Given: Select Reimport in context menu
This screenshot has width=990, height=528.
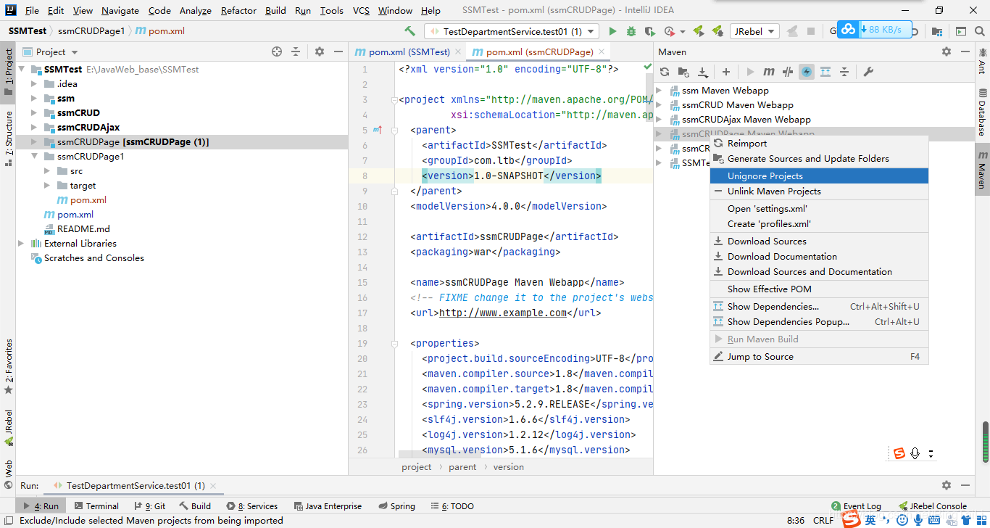Looking at the screenshot, I should coord(819,144).
